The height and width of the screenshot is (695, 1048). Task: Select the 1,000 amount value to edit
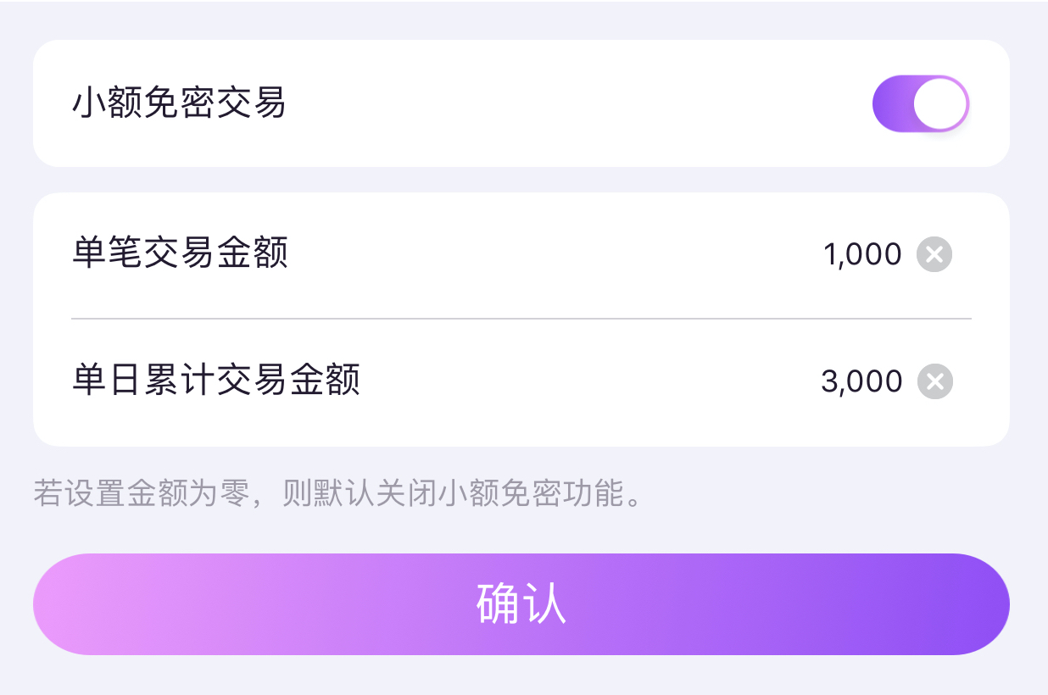(863, 254)
